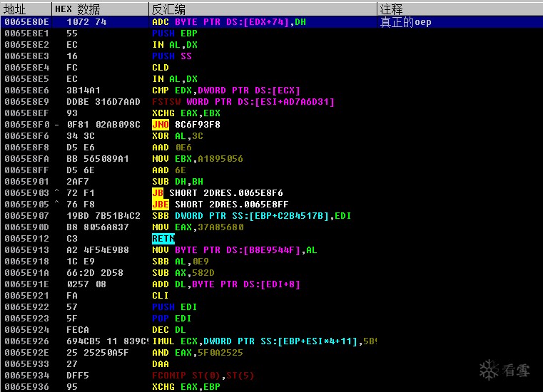This screenshot has height=392, width=543.
Task: Click the 反汇编 column header
Action: [263, 9]
